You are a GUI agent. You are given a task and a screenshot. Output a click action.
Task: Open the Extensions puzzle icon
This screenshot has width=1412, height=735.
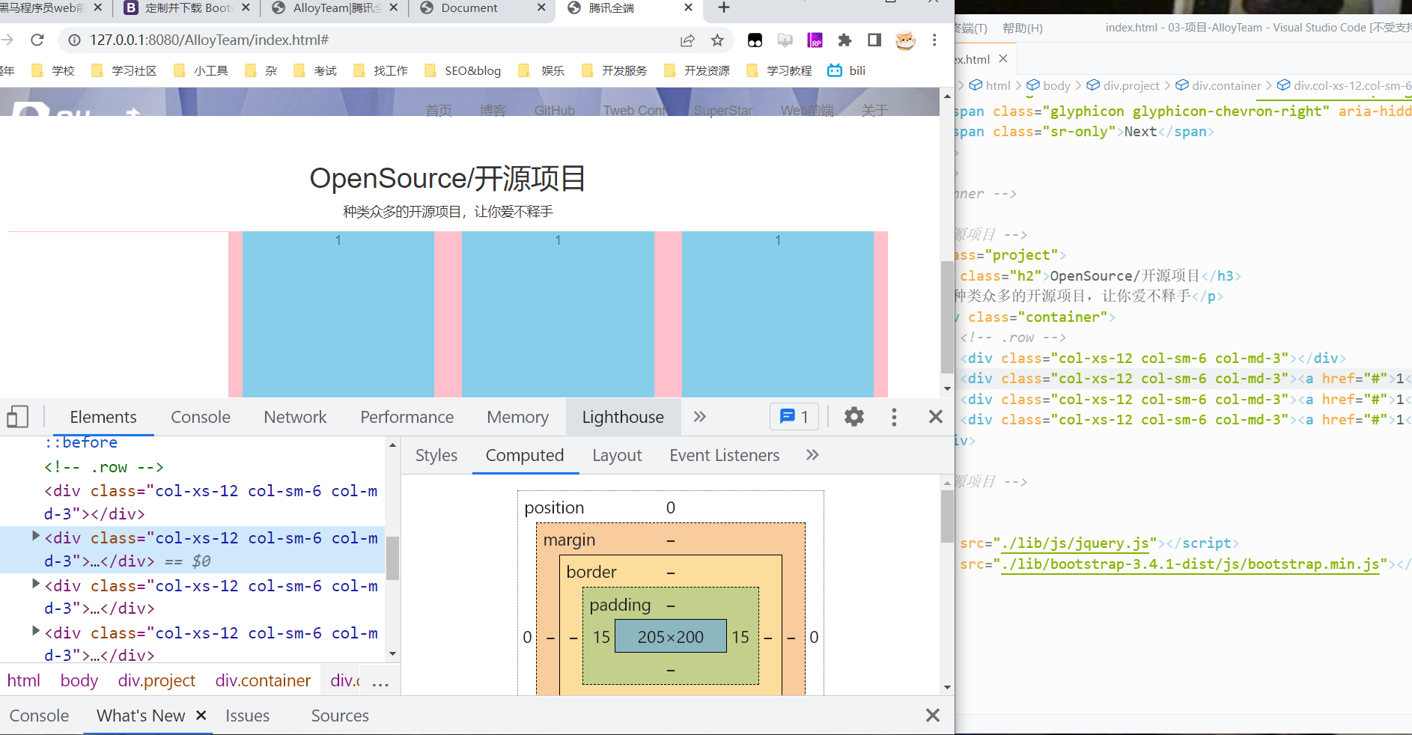coord(845,40)
